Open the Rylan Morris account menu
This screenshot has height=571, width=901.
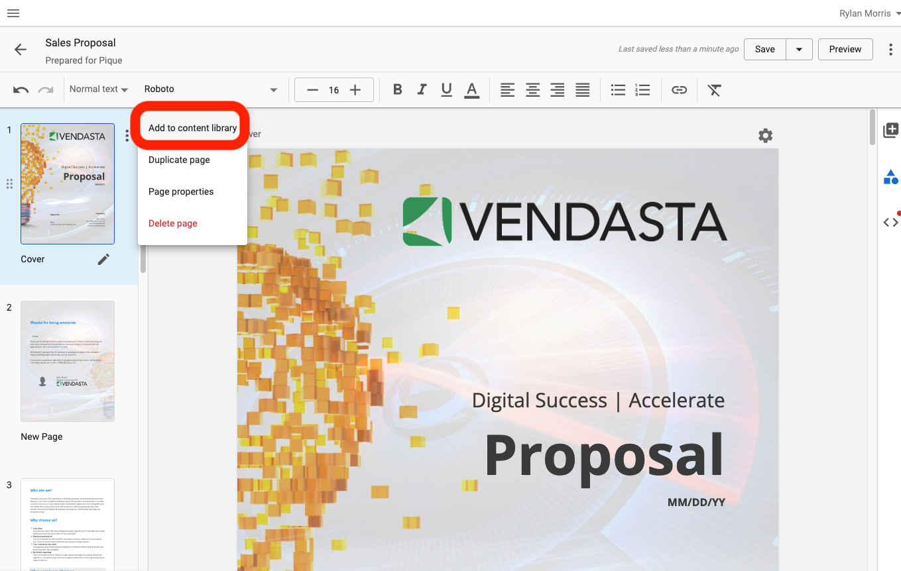[870, 13]
